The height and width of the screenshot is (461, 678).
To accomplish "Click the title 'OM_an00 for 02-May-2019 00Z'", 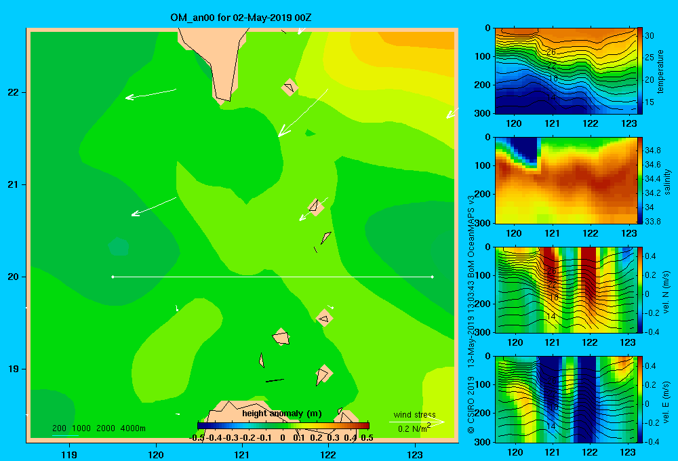I will (x=241, y=18).
